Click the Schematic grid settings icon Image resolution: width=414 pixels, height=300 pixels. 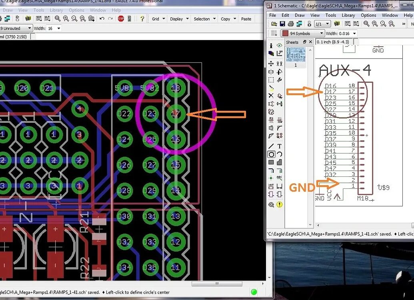[x=274, y=33]
